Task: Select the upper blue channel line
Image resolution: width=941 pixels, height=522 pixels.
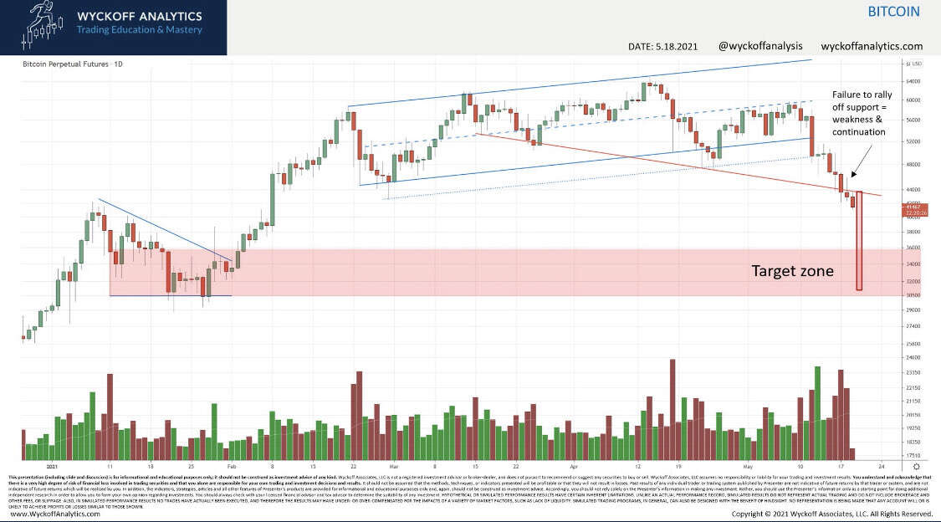Action: pos(580,83)
